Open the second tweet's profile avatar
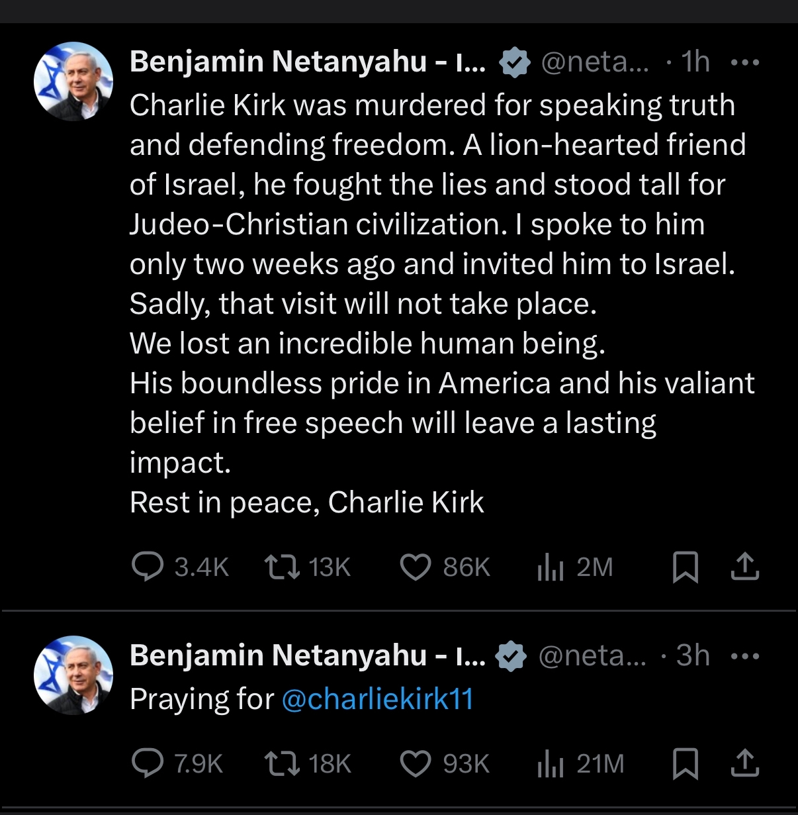Image resolution: width=798 pixels, height=815 pixels. 73,675
